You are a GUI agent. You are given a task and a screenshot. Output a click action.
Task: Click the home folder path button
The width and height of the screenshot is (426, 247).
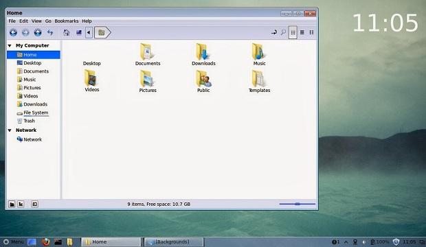(102, 32)
